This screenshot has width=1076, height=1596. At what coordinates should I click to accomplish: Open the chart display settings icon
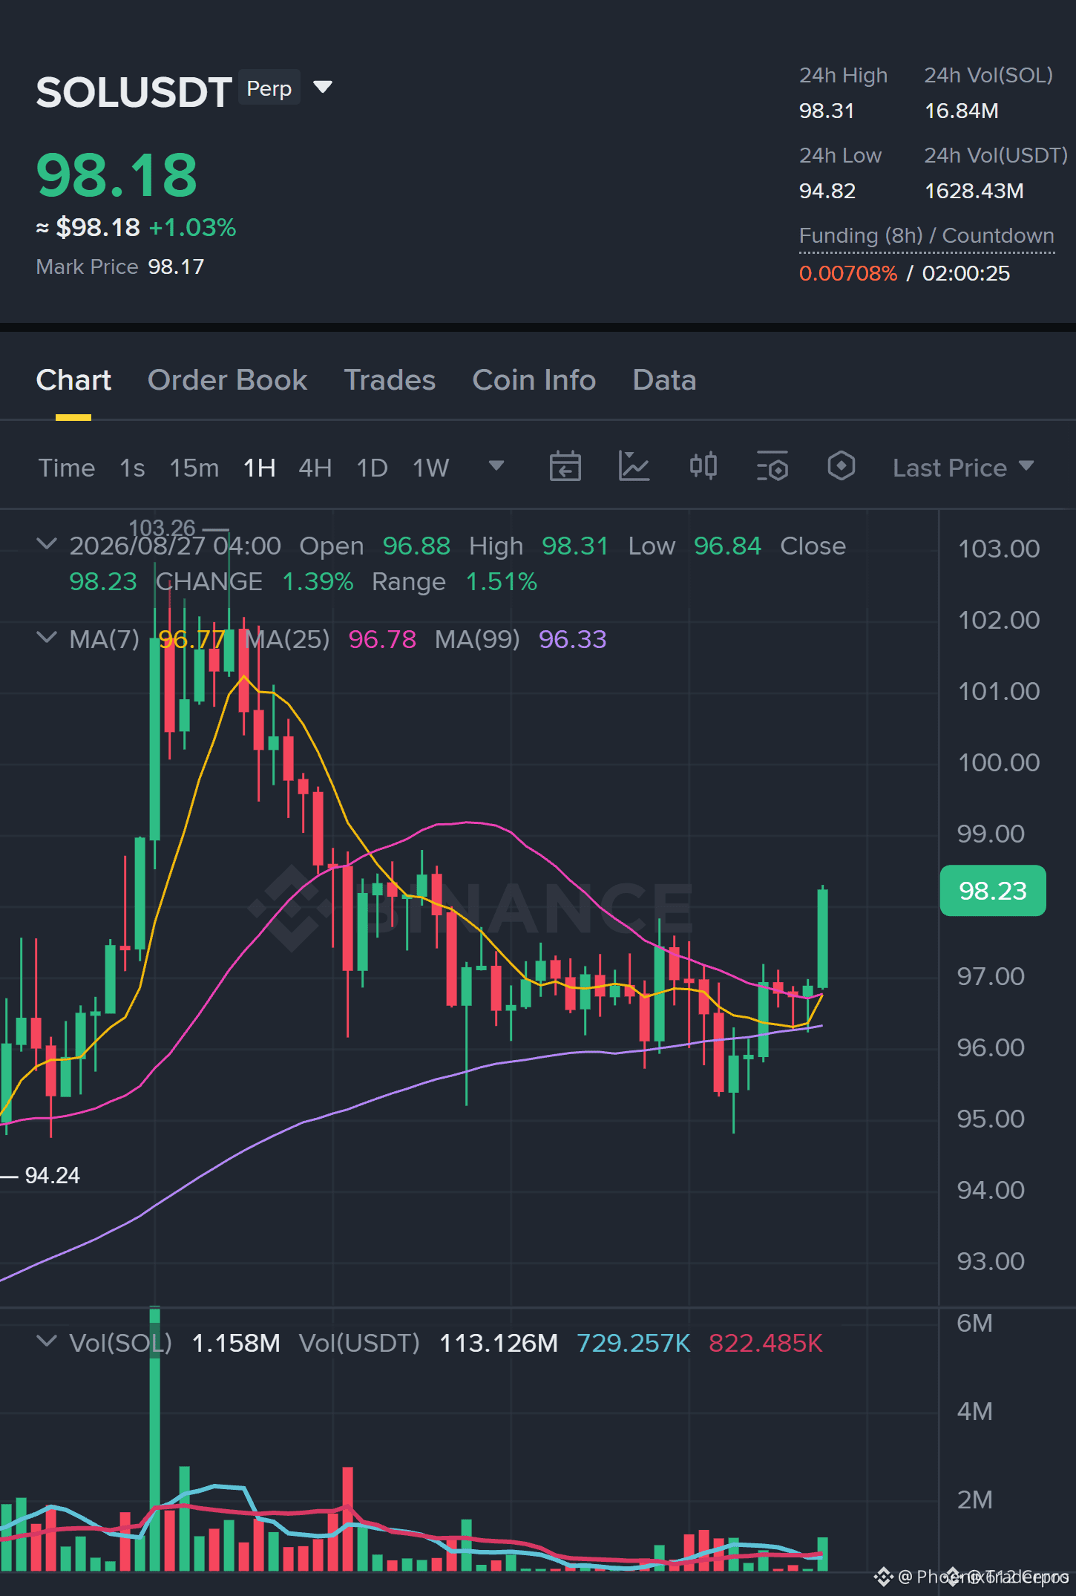pos(772,467)
